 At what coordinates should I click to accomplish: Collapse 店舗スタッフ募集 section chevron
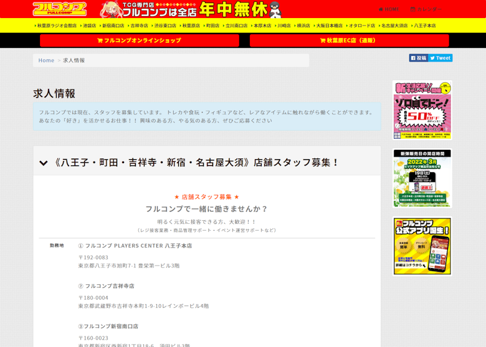tap(44, 163)
